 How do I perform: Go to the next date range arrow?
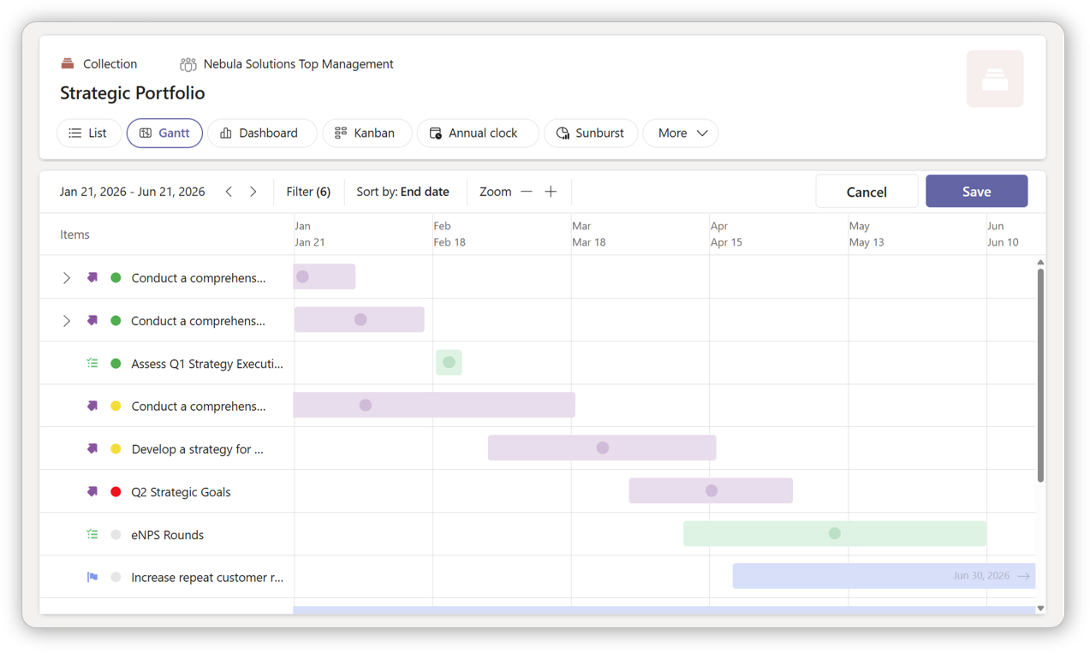(x=253, y=192)
